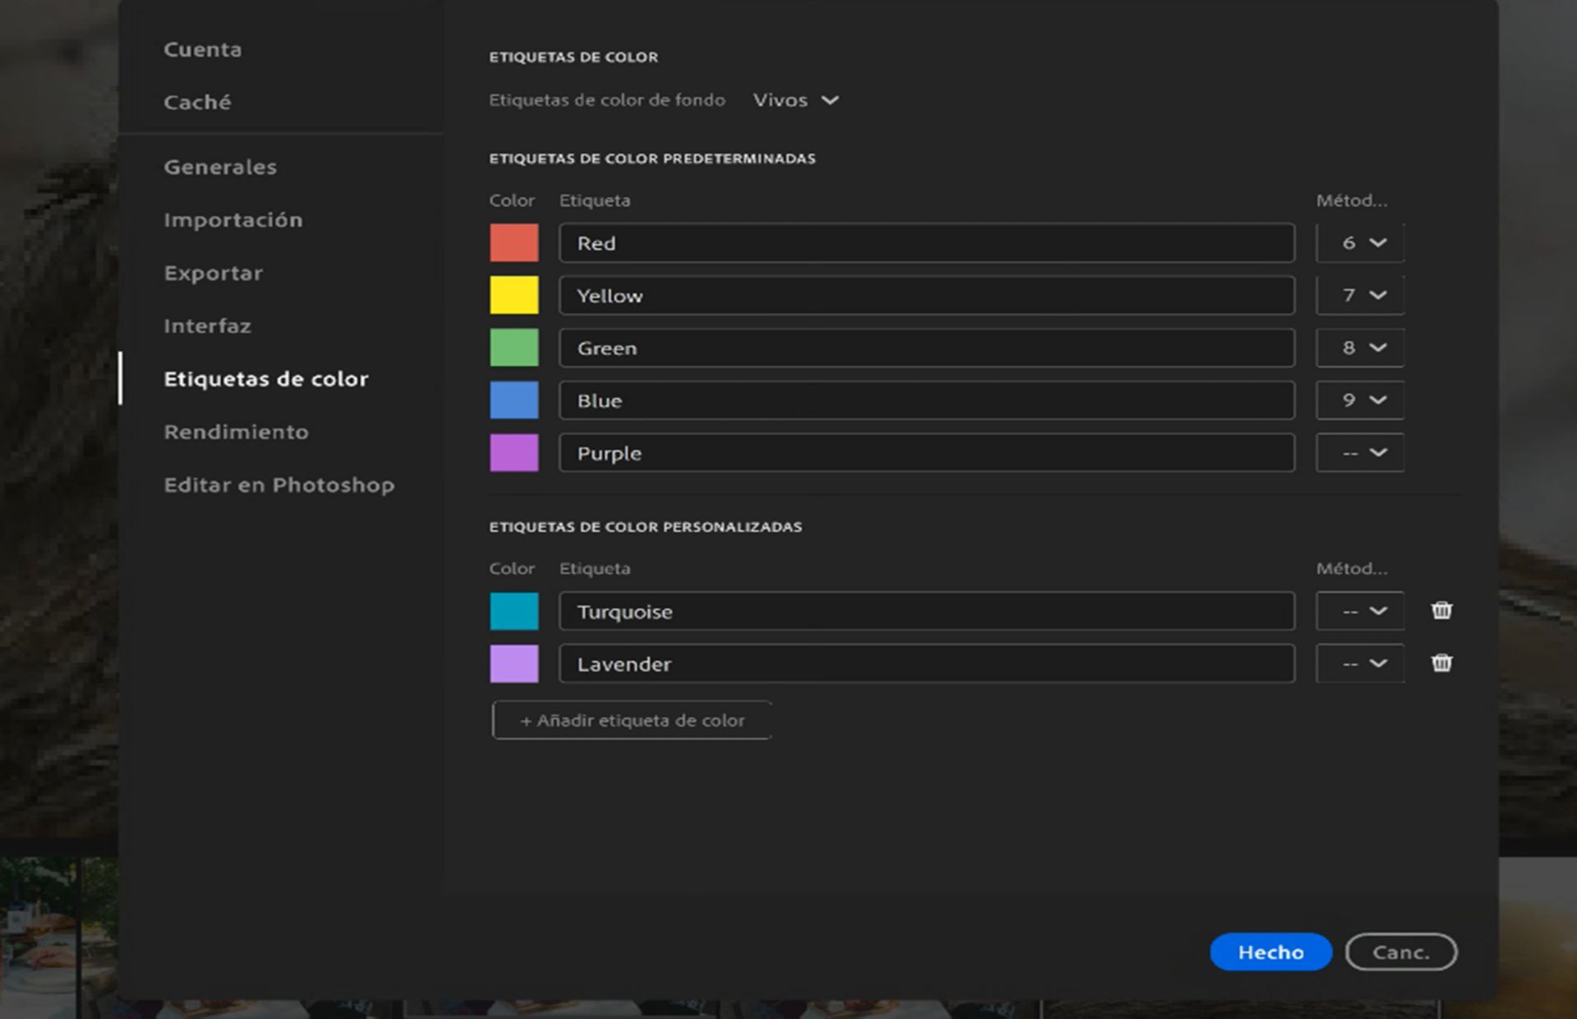Open the Importación preferences
Viewport: 1577px width, 1019px height.
(x=233, y=220)
